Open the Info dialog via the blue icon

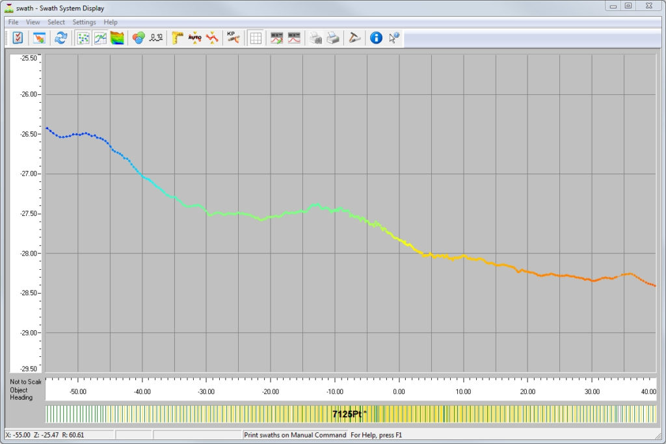point(377,38)
